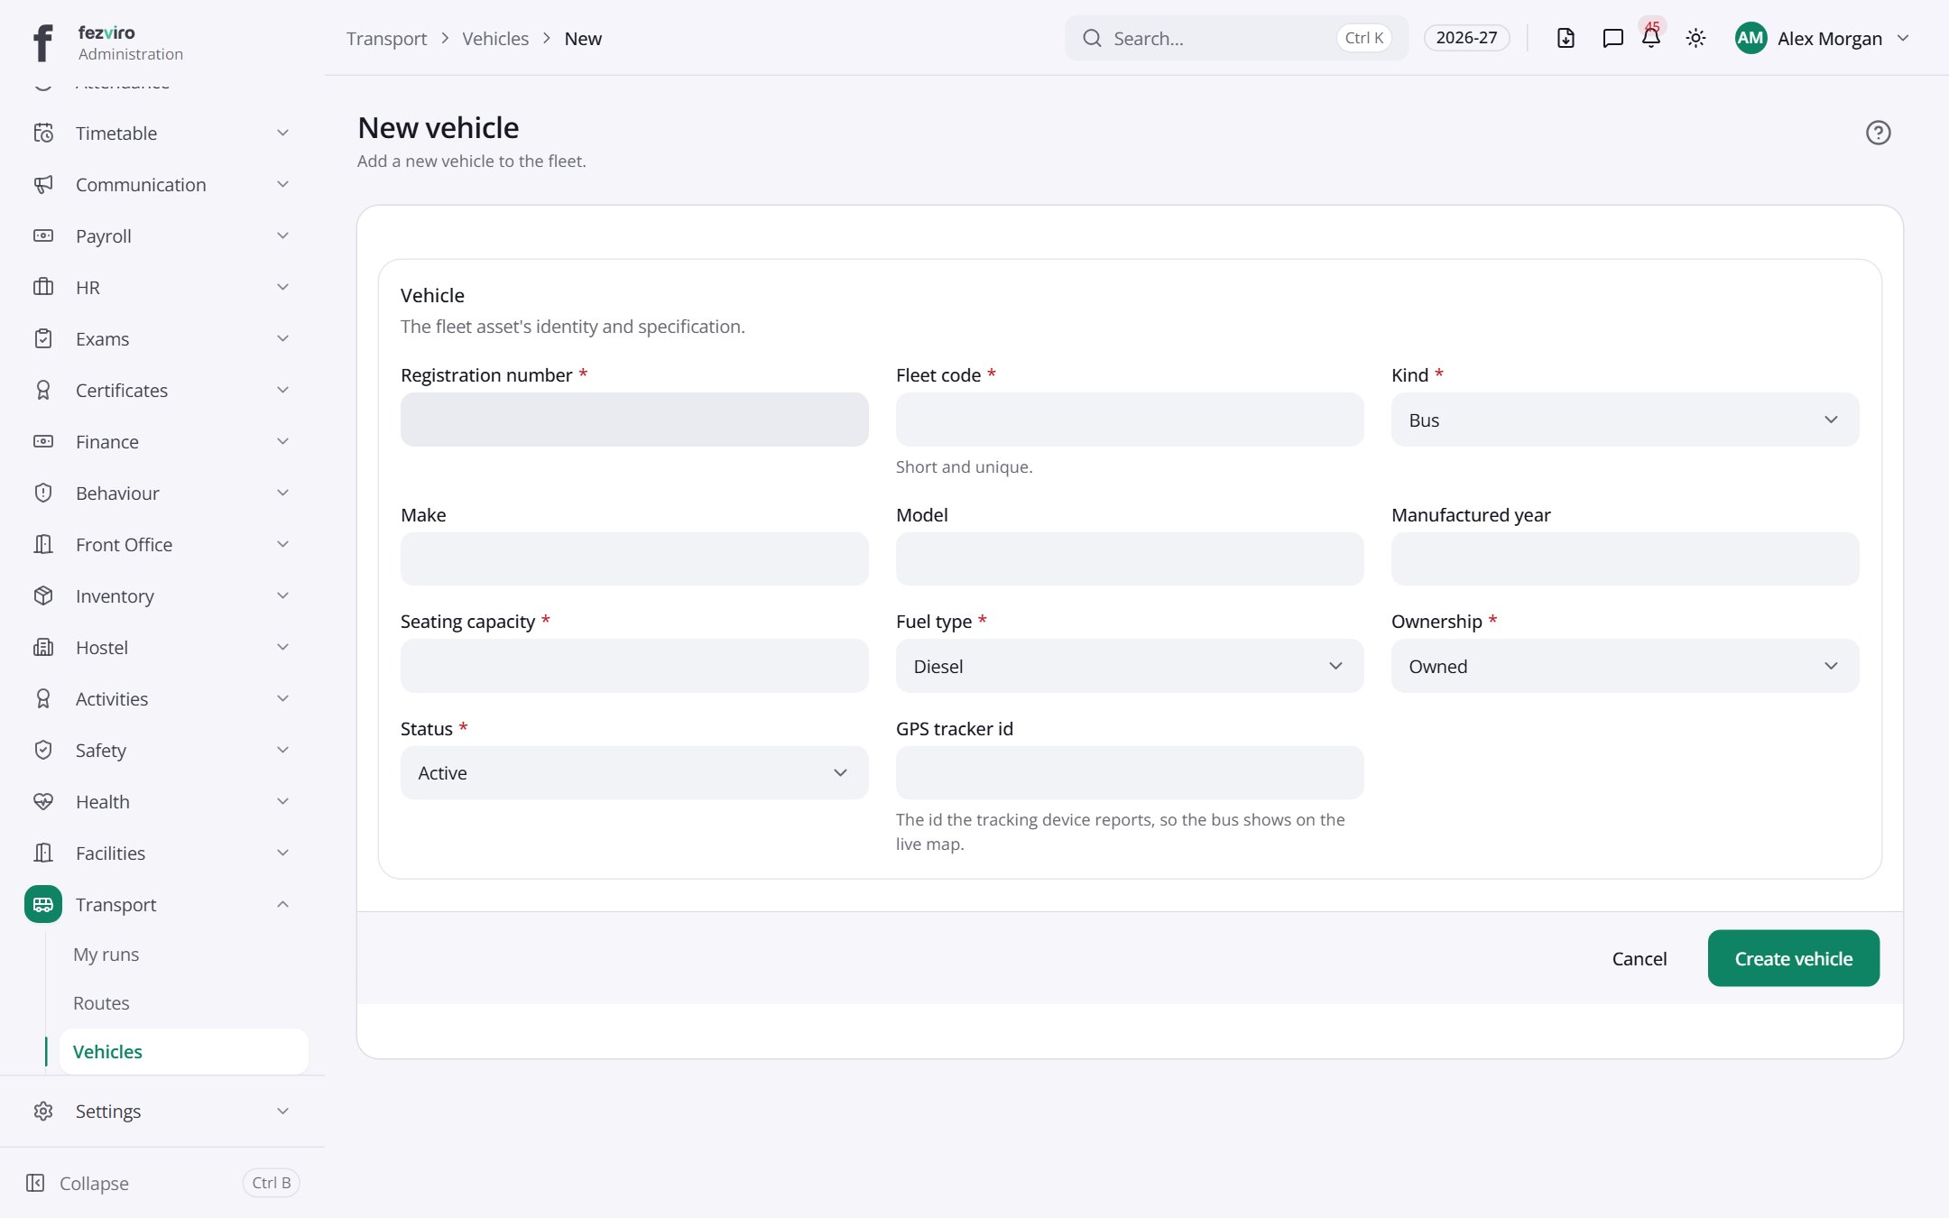Click the Behaviour shield icon
Image resolution: width=1949 pixels, height=1218 pixels.
click(x=43, y=493)
